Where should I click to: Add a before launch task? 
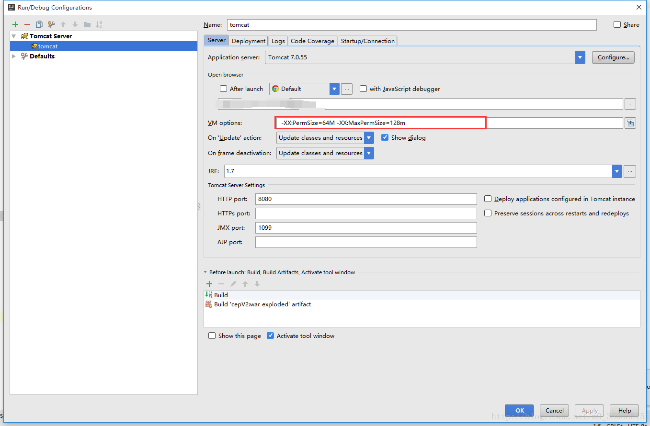[209, 284]
